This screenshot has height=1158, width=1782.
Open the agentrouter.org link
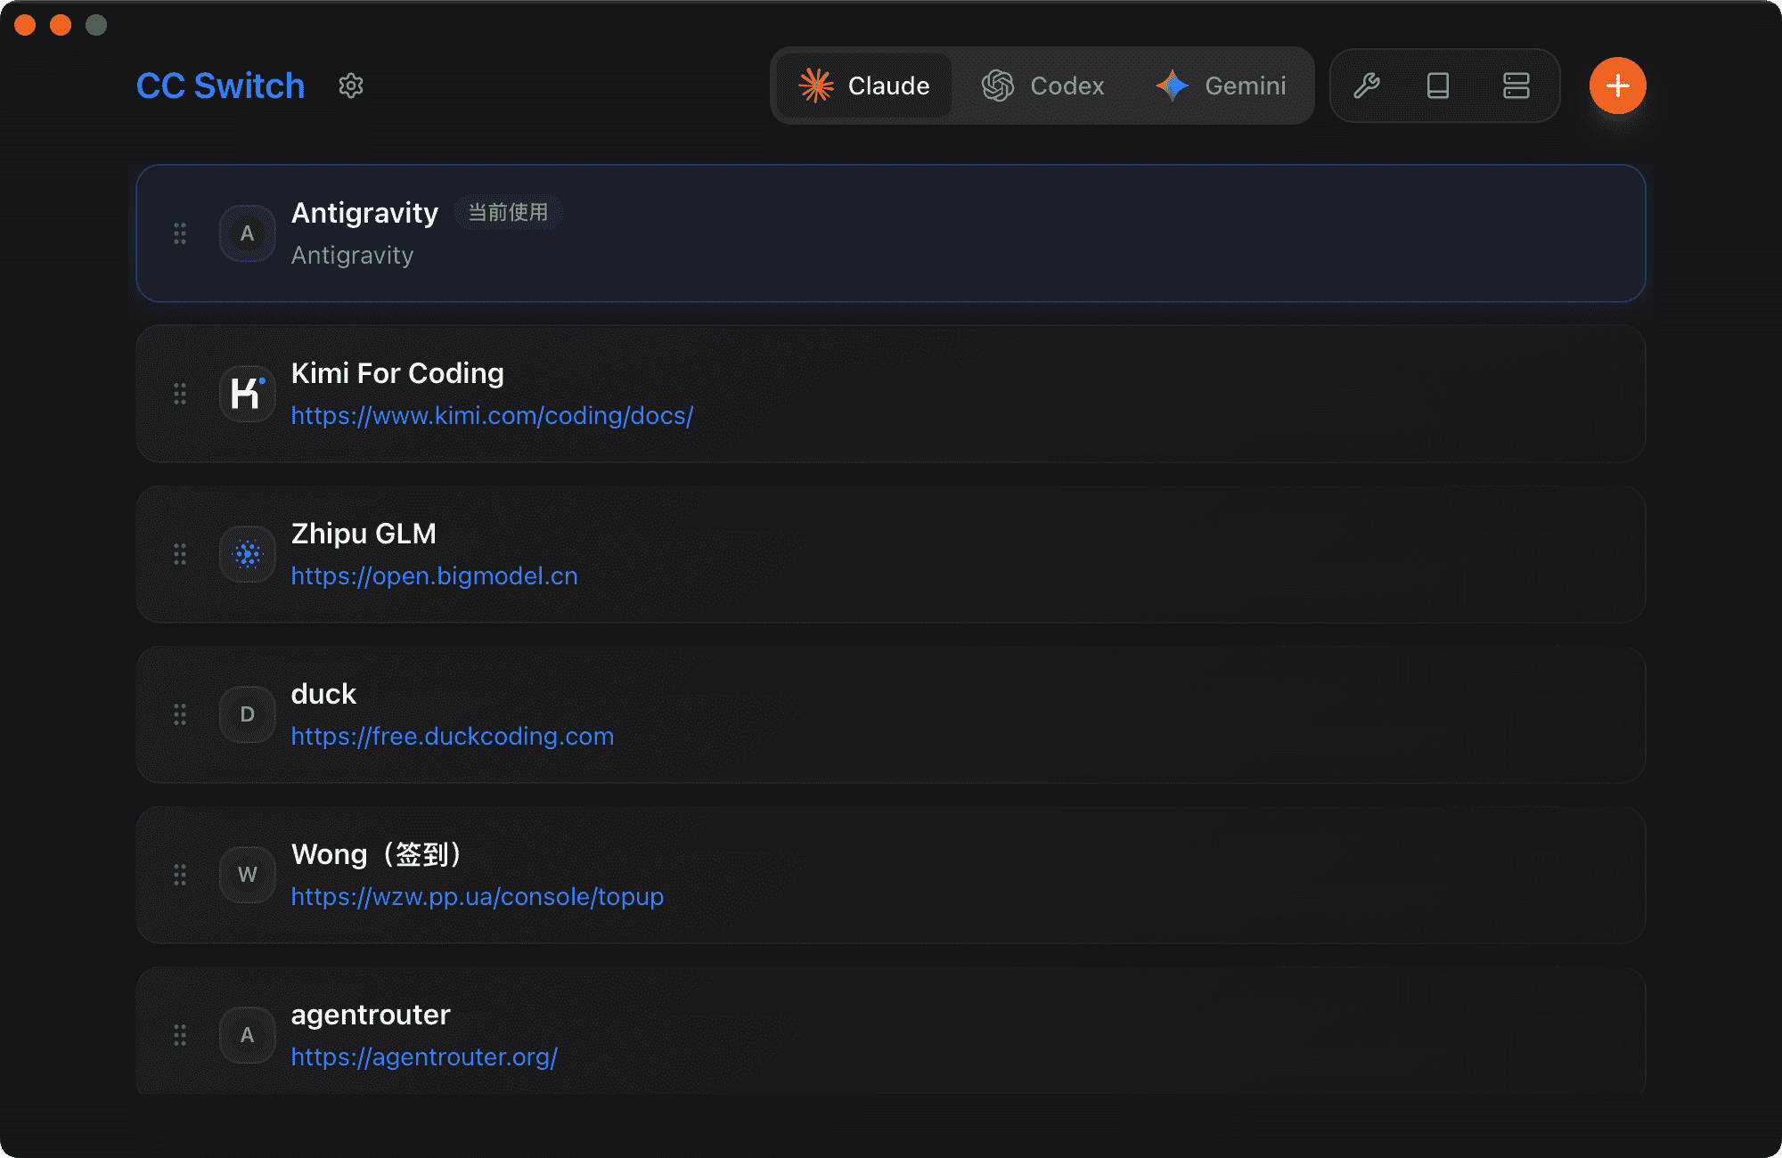click(424, 1057)
